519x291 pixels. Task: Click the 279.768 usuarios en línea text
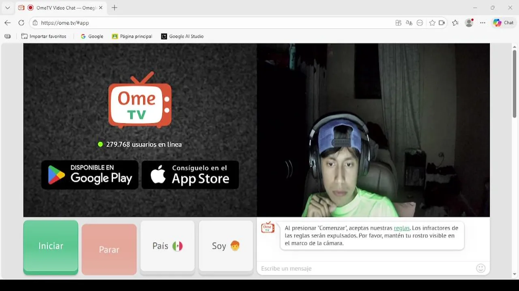click(144, 144)
